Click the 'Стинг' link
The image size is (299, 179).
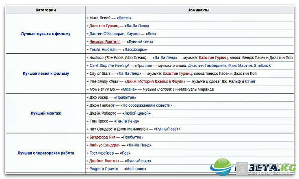(250, 82)
